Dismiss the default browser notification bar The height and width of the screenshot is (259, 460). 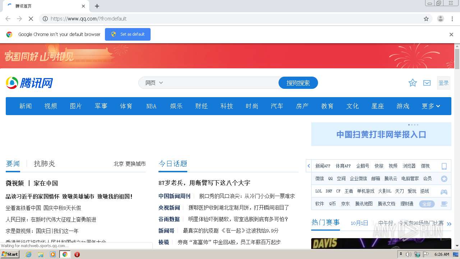pos(451,35)
